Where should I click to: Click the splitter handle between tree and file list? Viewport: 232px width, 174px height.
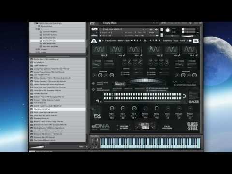58,57
